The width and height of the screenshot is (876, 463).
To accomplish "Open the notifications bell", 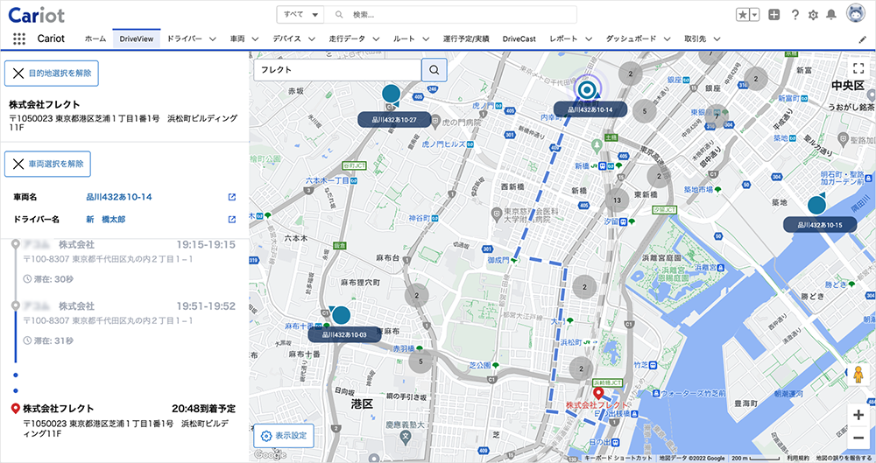I will click(831, 15).
